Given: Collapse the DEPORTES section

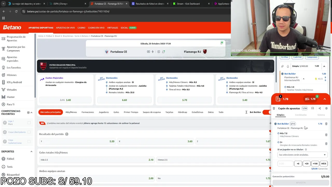Looking at the screenshot, I should point(31,151).
